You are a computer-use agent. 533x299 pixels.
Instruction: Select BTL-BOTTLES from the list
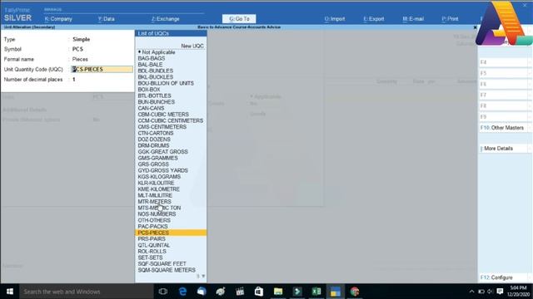coord(154,96)
